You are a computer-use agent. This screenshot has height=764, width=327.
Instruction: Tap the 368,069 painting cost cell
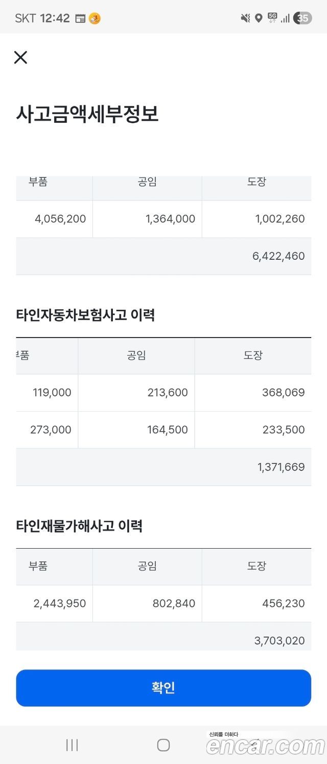tap(253, 393)
